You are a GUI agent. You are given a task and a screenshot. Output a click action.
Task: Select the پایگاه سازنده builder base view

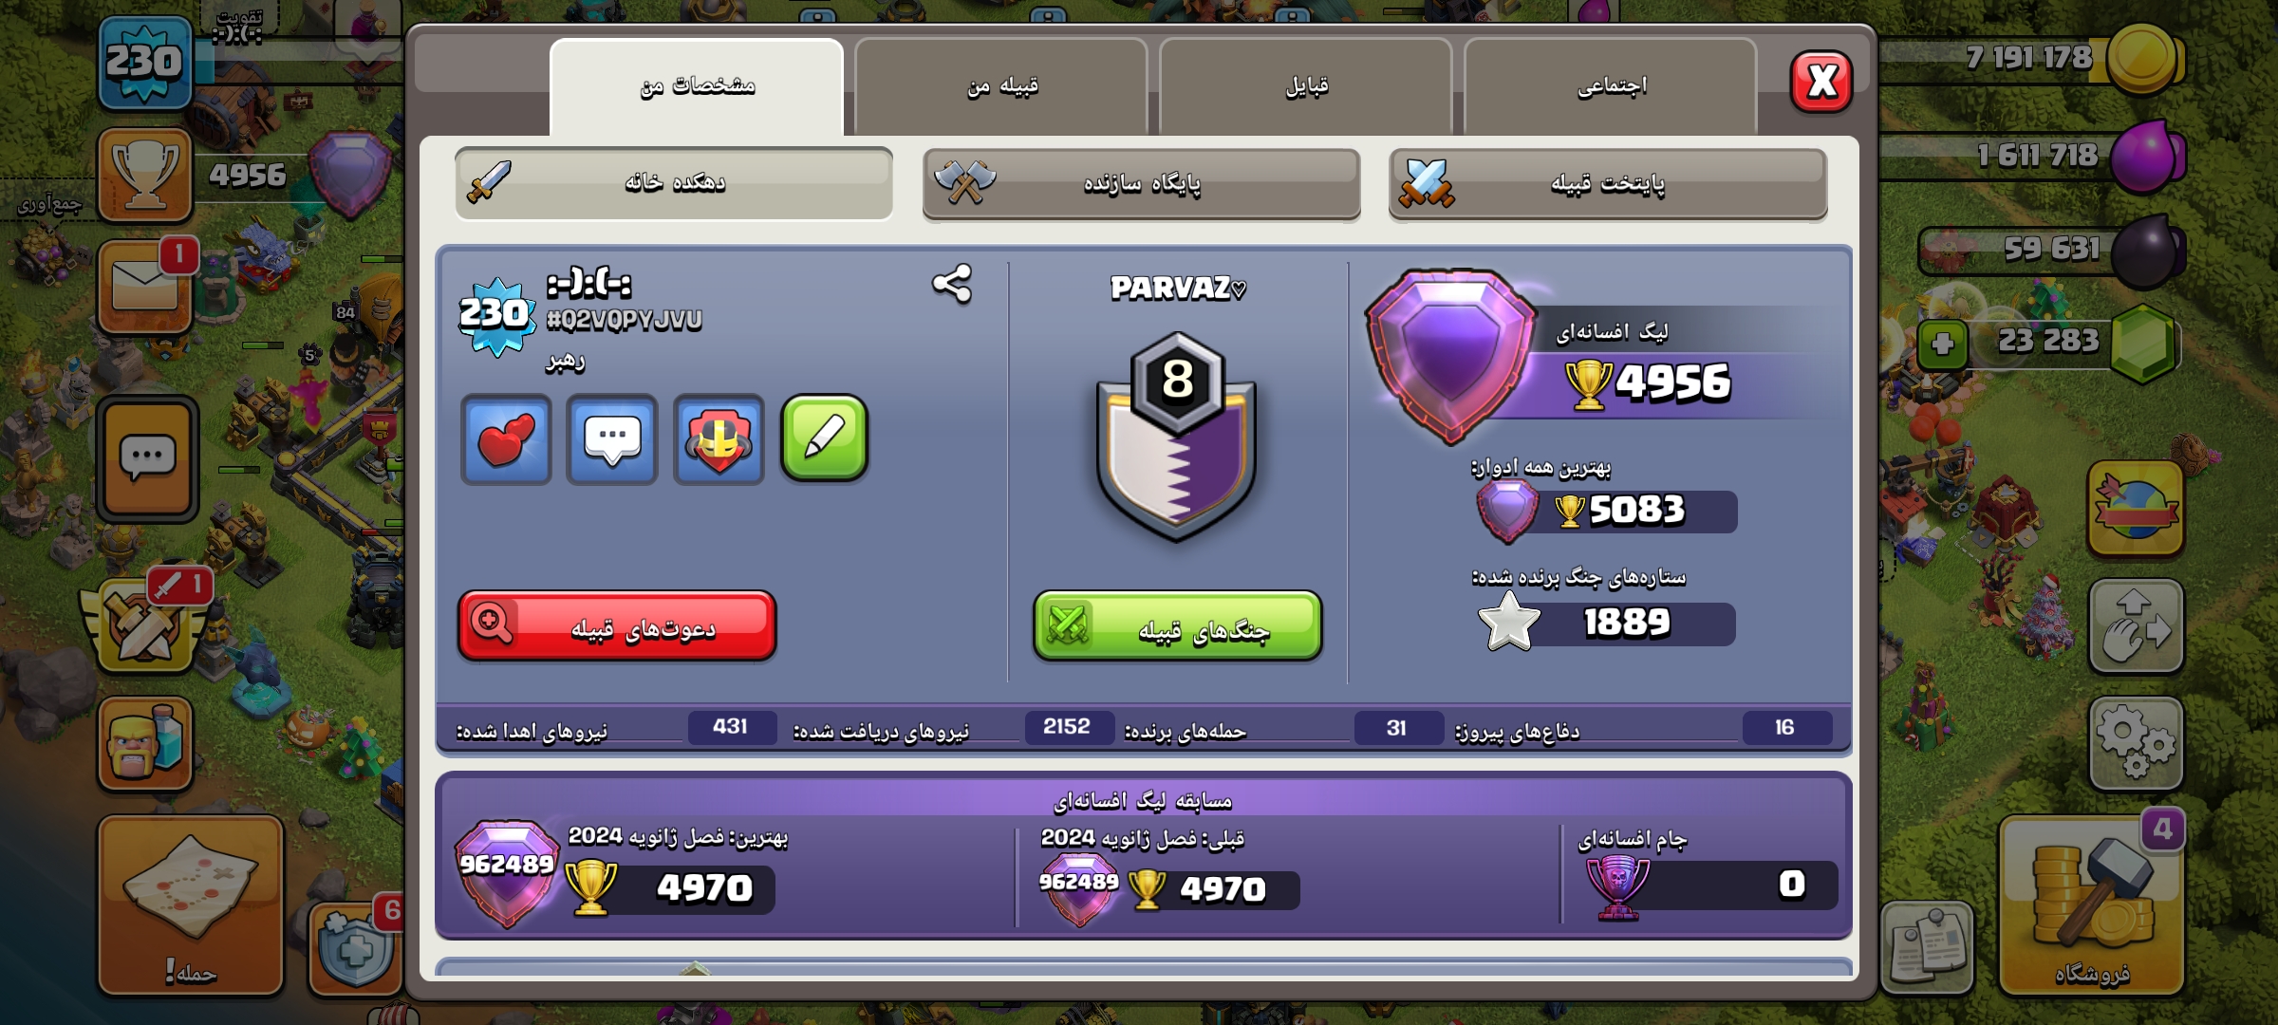[x=1141, y=184]
